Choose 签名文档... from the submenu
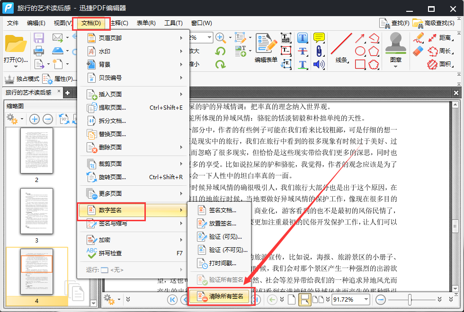464x312 pixels. coord(219,210)
